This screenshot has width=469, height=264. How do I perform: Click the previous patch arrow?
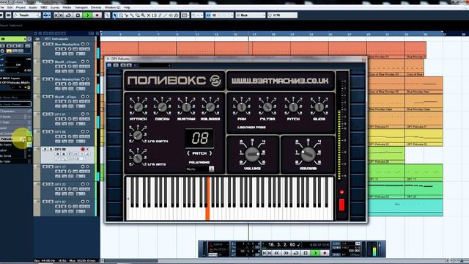point(188,153)
